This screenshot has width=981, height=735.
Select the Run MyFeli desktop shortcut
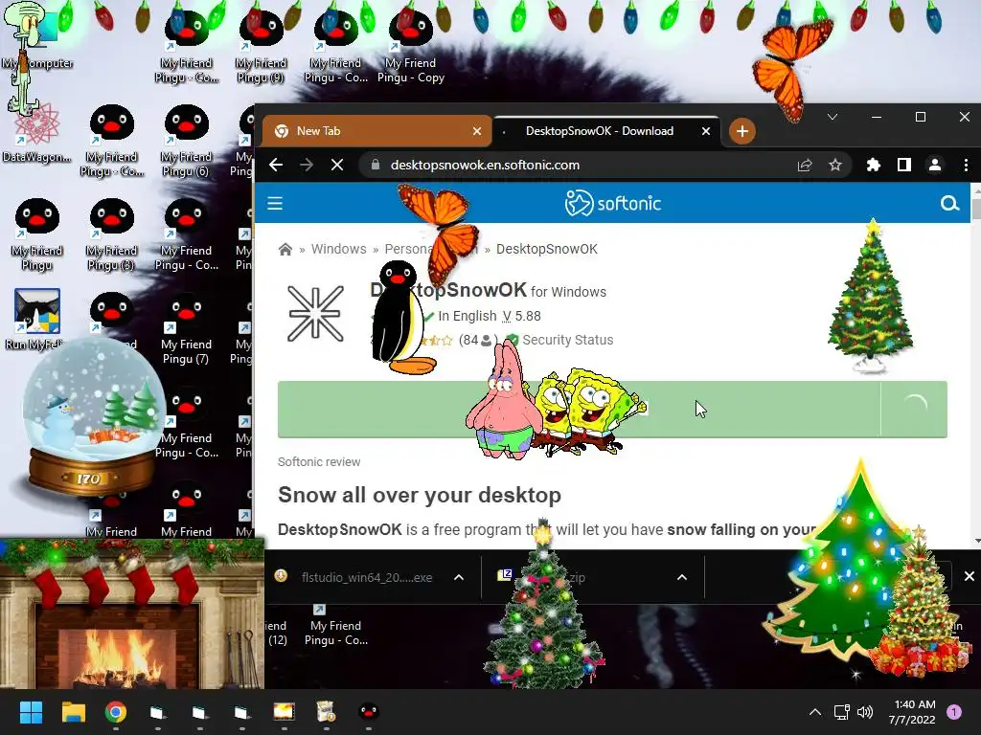[x=36, y=319]
